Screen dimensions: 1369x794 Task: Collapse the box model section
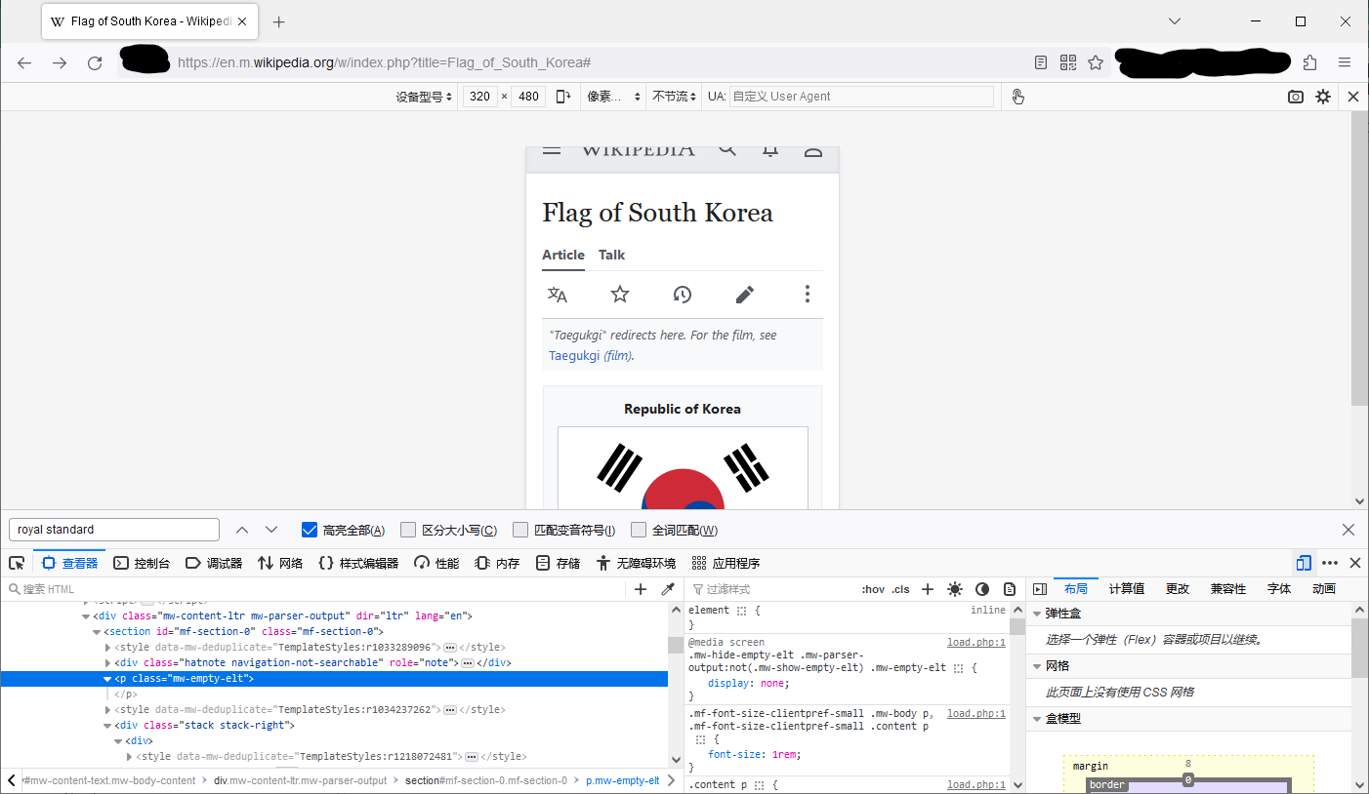click(1037, 719)
